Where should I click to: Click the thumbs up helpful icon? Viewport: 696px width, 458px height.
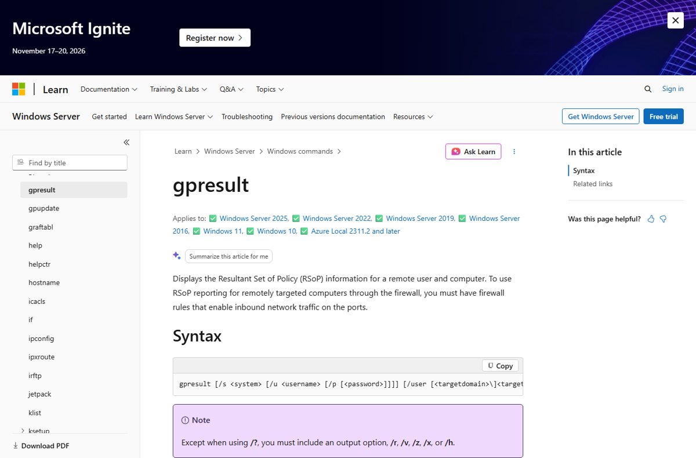coord(651,219)
